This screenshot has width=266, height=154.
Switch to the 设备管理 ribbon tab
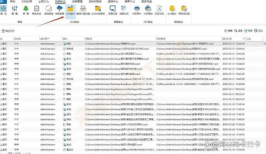[77, 2]
